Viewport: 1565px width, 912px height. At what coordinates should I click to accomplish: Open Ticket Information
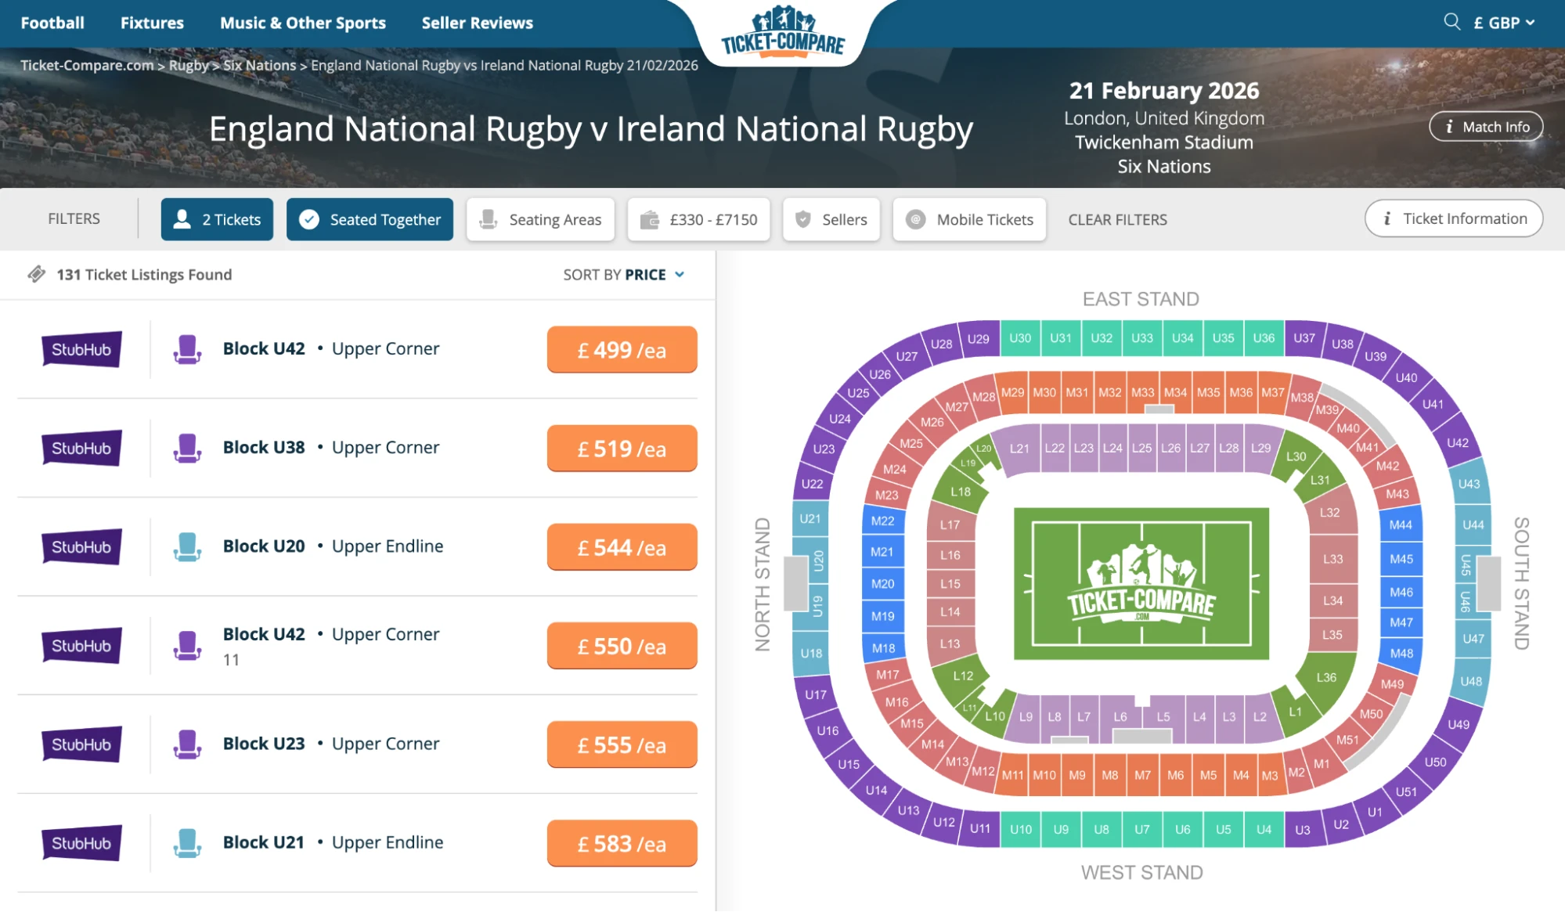(x=1453, y=218)
